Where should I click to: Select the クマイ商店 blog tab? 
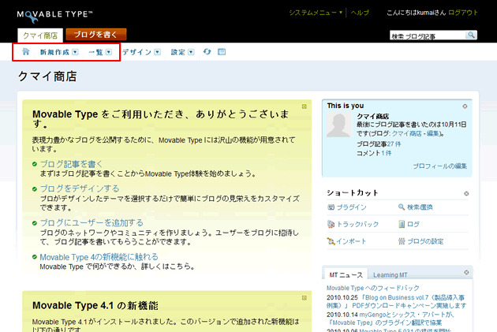point(40,35)
